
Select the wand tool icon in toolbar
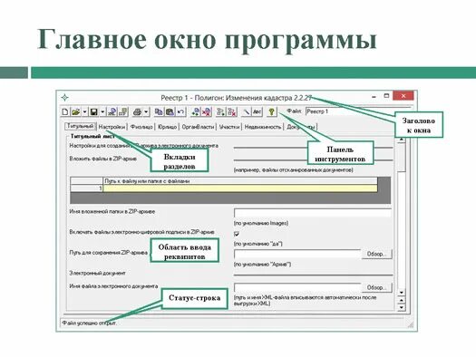(247, 112)
